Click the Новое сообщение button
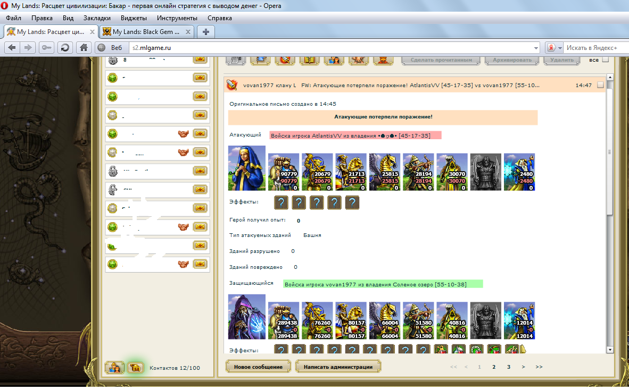 click(x=258, y=367)
